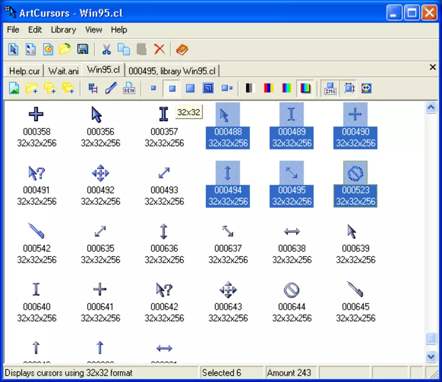Click selected cursor 000489
This screenshot has width=442, height=382.
[291, 126]
